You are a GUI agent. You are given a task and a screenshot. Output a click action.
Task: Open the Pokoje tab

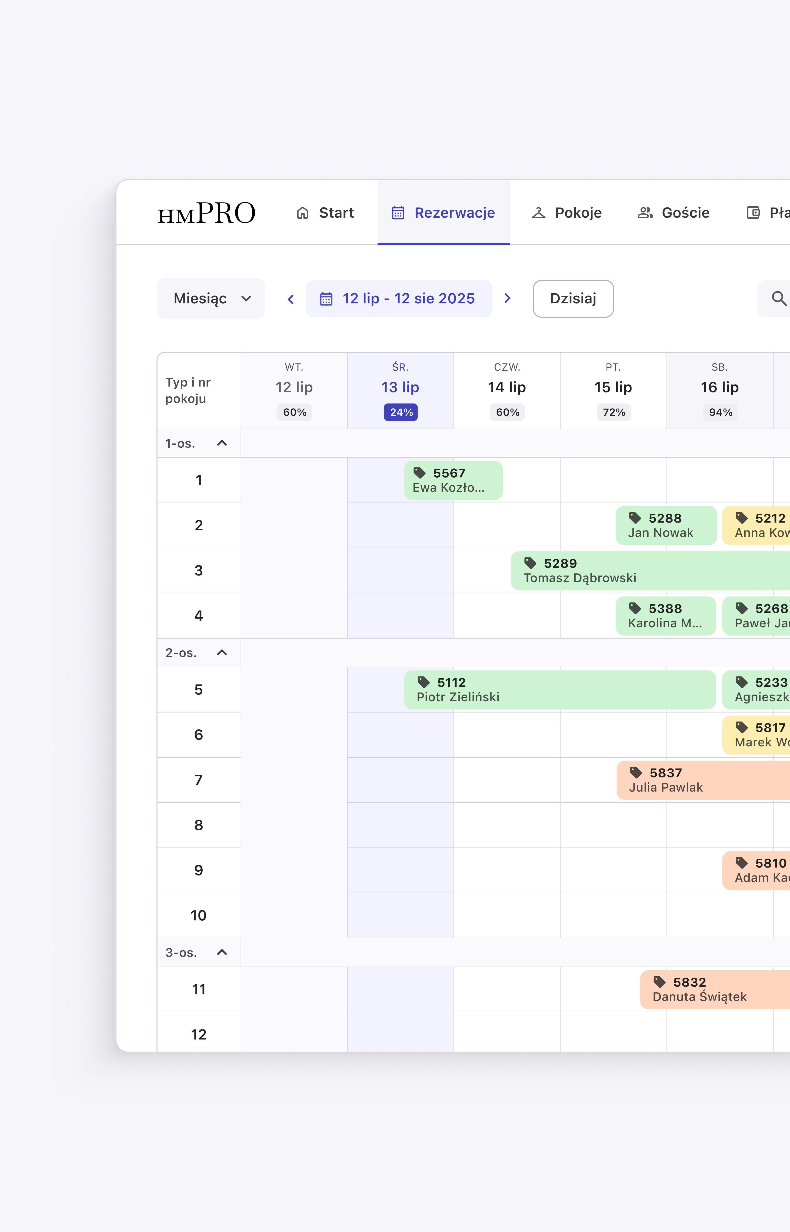click(567, 213)
